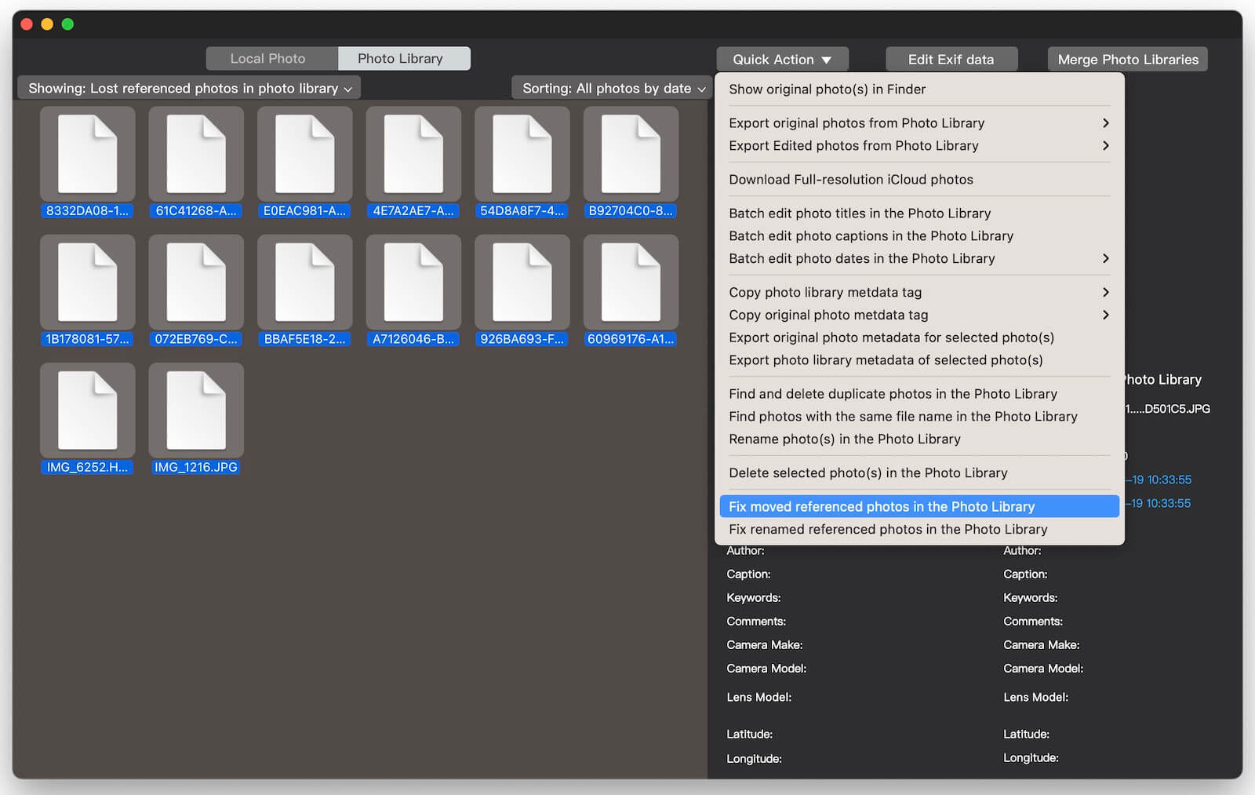Close the window with the red button
The height and width of the screenshot is (795, 1255).
(27, 24)
